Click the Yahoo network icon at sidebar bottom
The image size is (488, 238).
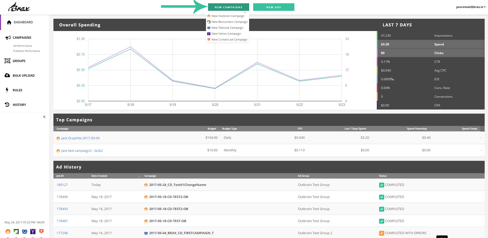33,232
